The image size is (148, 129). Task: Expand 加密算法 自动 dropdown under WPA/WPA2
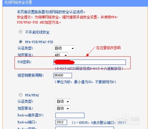[x=63, y=108]
